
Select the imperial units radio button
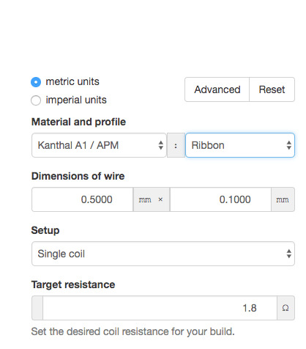pyautogui.click(x=36, y=100)
